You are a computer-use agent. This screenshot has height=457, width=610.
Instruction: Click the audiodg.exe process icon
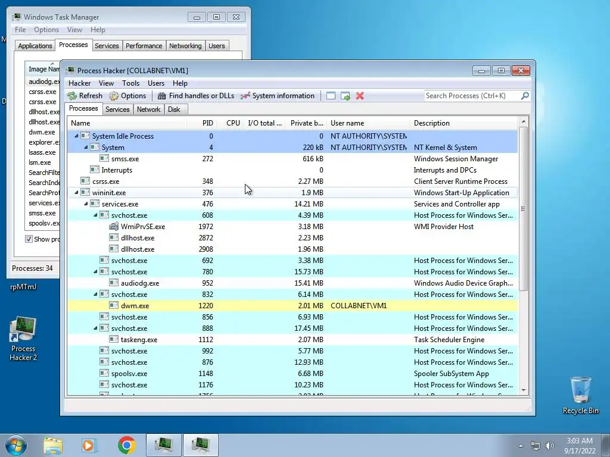[x=114, y=283]
